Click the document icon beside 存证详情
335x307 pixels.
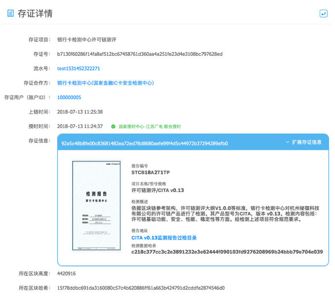(10, 13)
